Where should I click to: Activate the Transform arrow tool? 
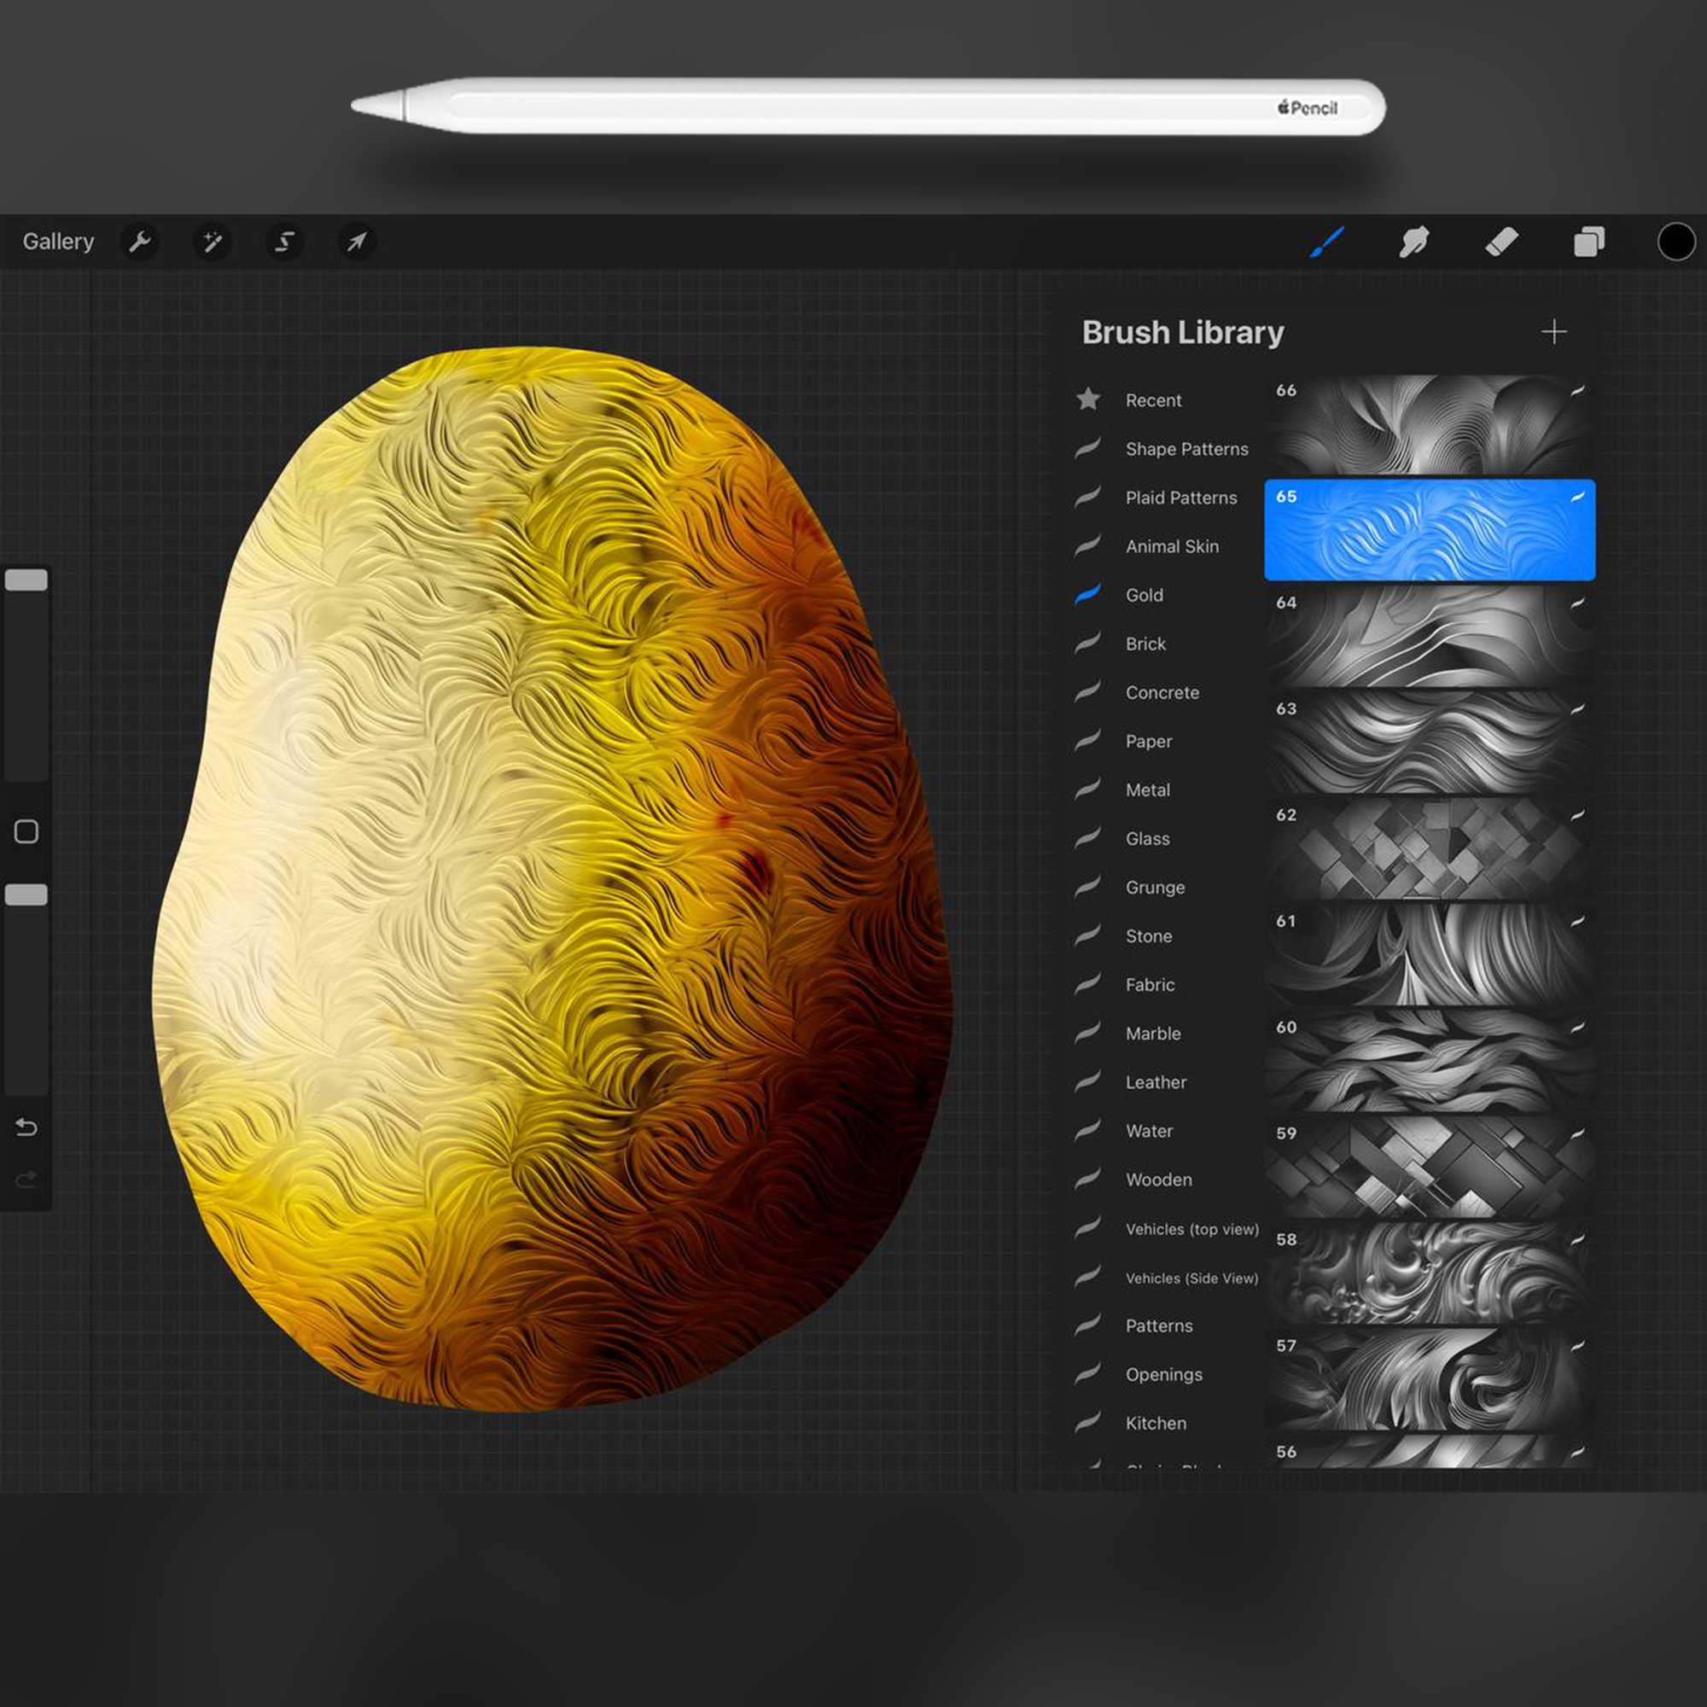(x=357, y=242)
